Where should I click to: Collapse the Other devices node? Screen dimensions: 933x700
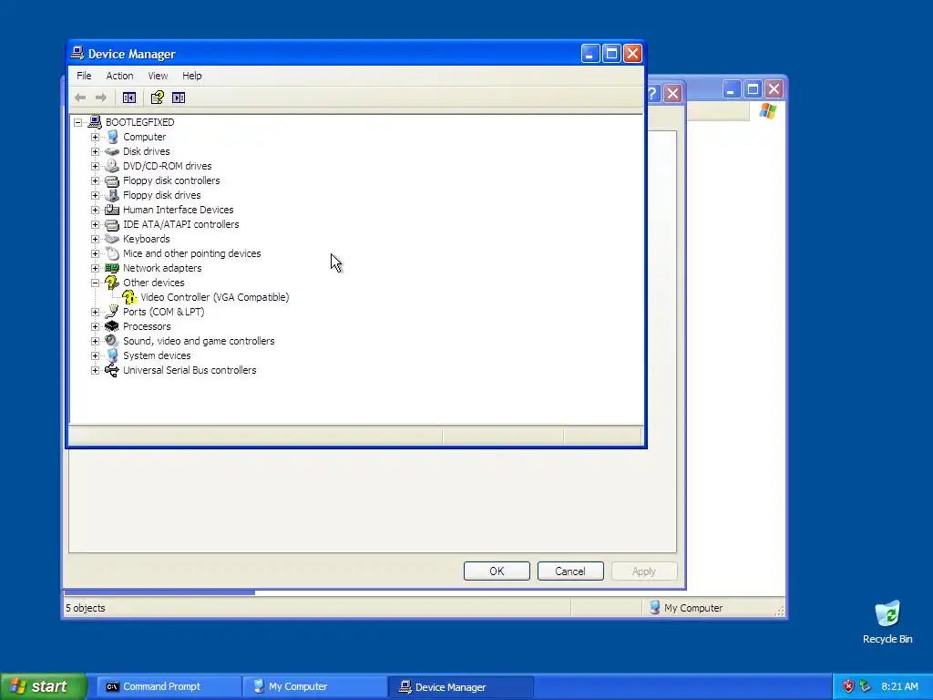click(95, 283)
